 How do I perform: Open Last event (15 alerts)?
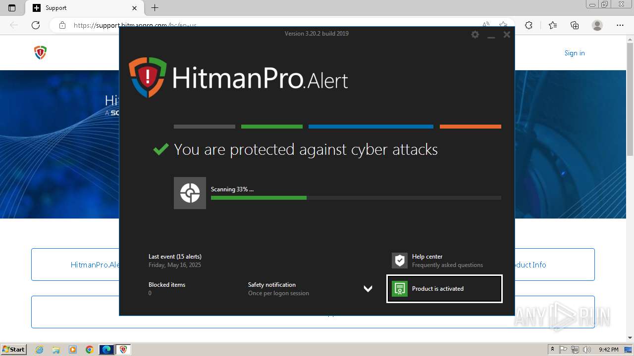(x=175, y=261)
